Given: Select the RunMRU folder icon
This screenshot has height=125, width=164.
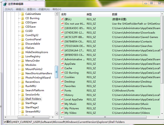Looking at the screenshot, I should pyautogui.click(x=22, y=86).
